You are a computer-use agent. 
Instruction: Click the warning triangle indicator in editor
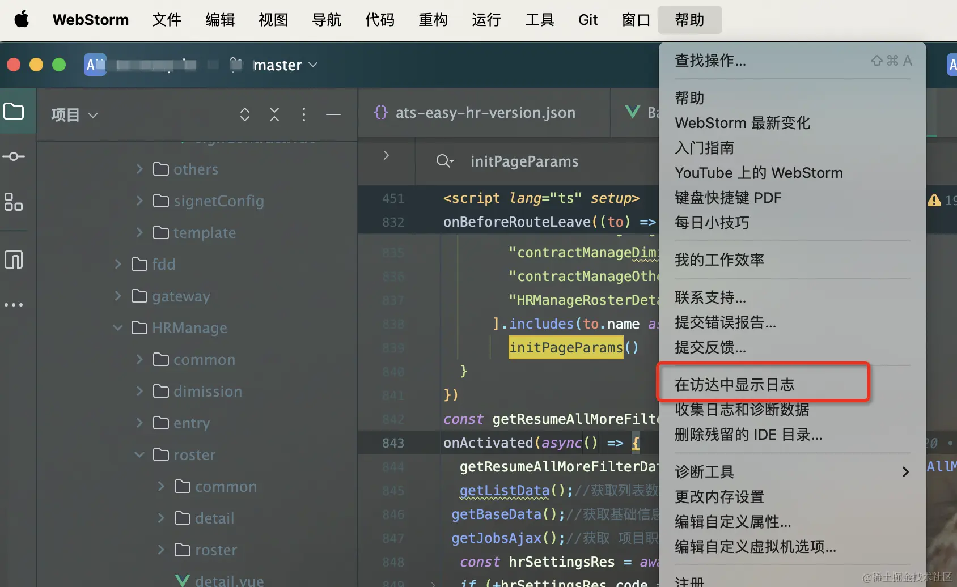point(934,200)
